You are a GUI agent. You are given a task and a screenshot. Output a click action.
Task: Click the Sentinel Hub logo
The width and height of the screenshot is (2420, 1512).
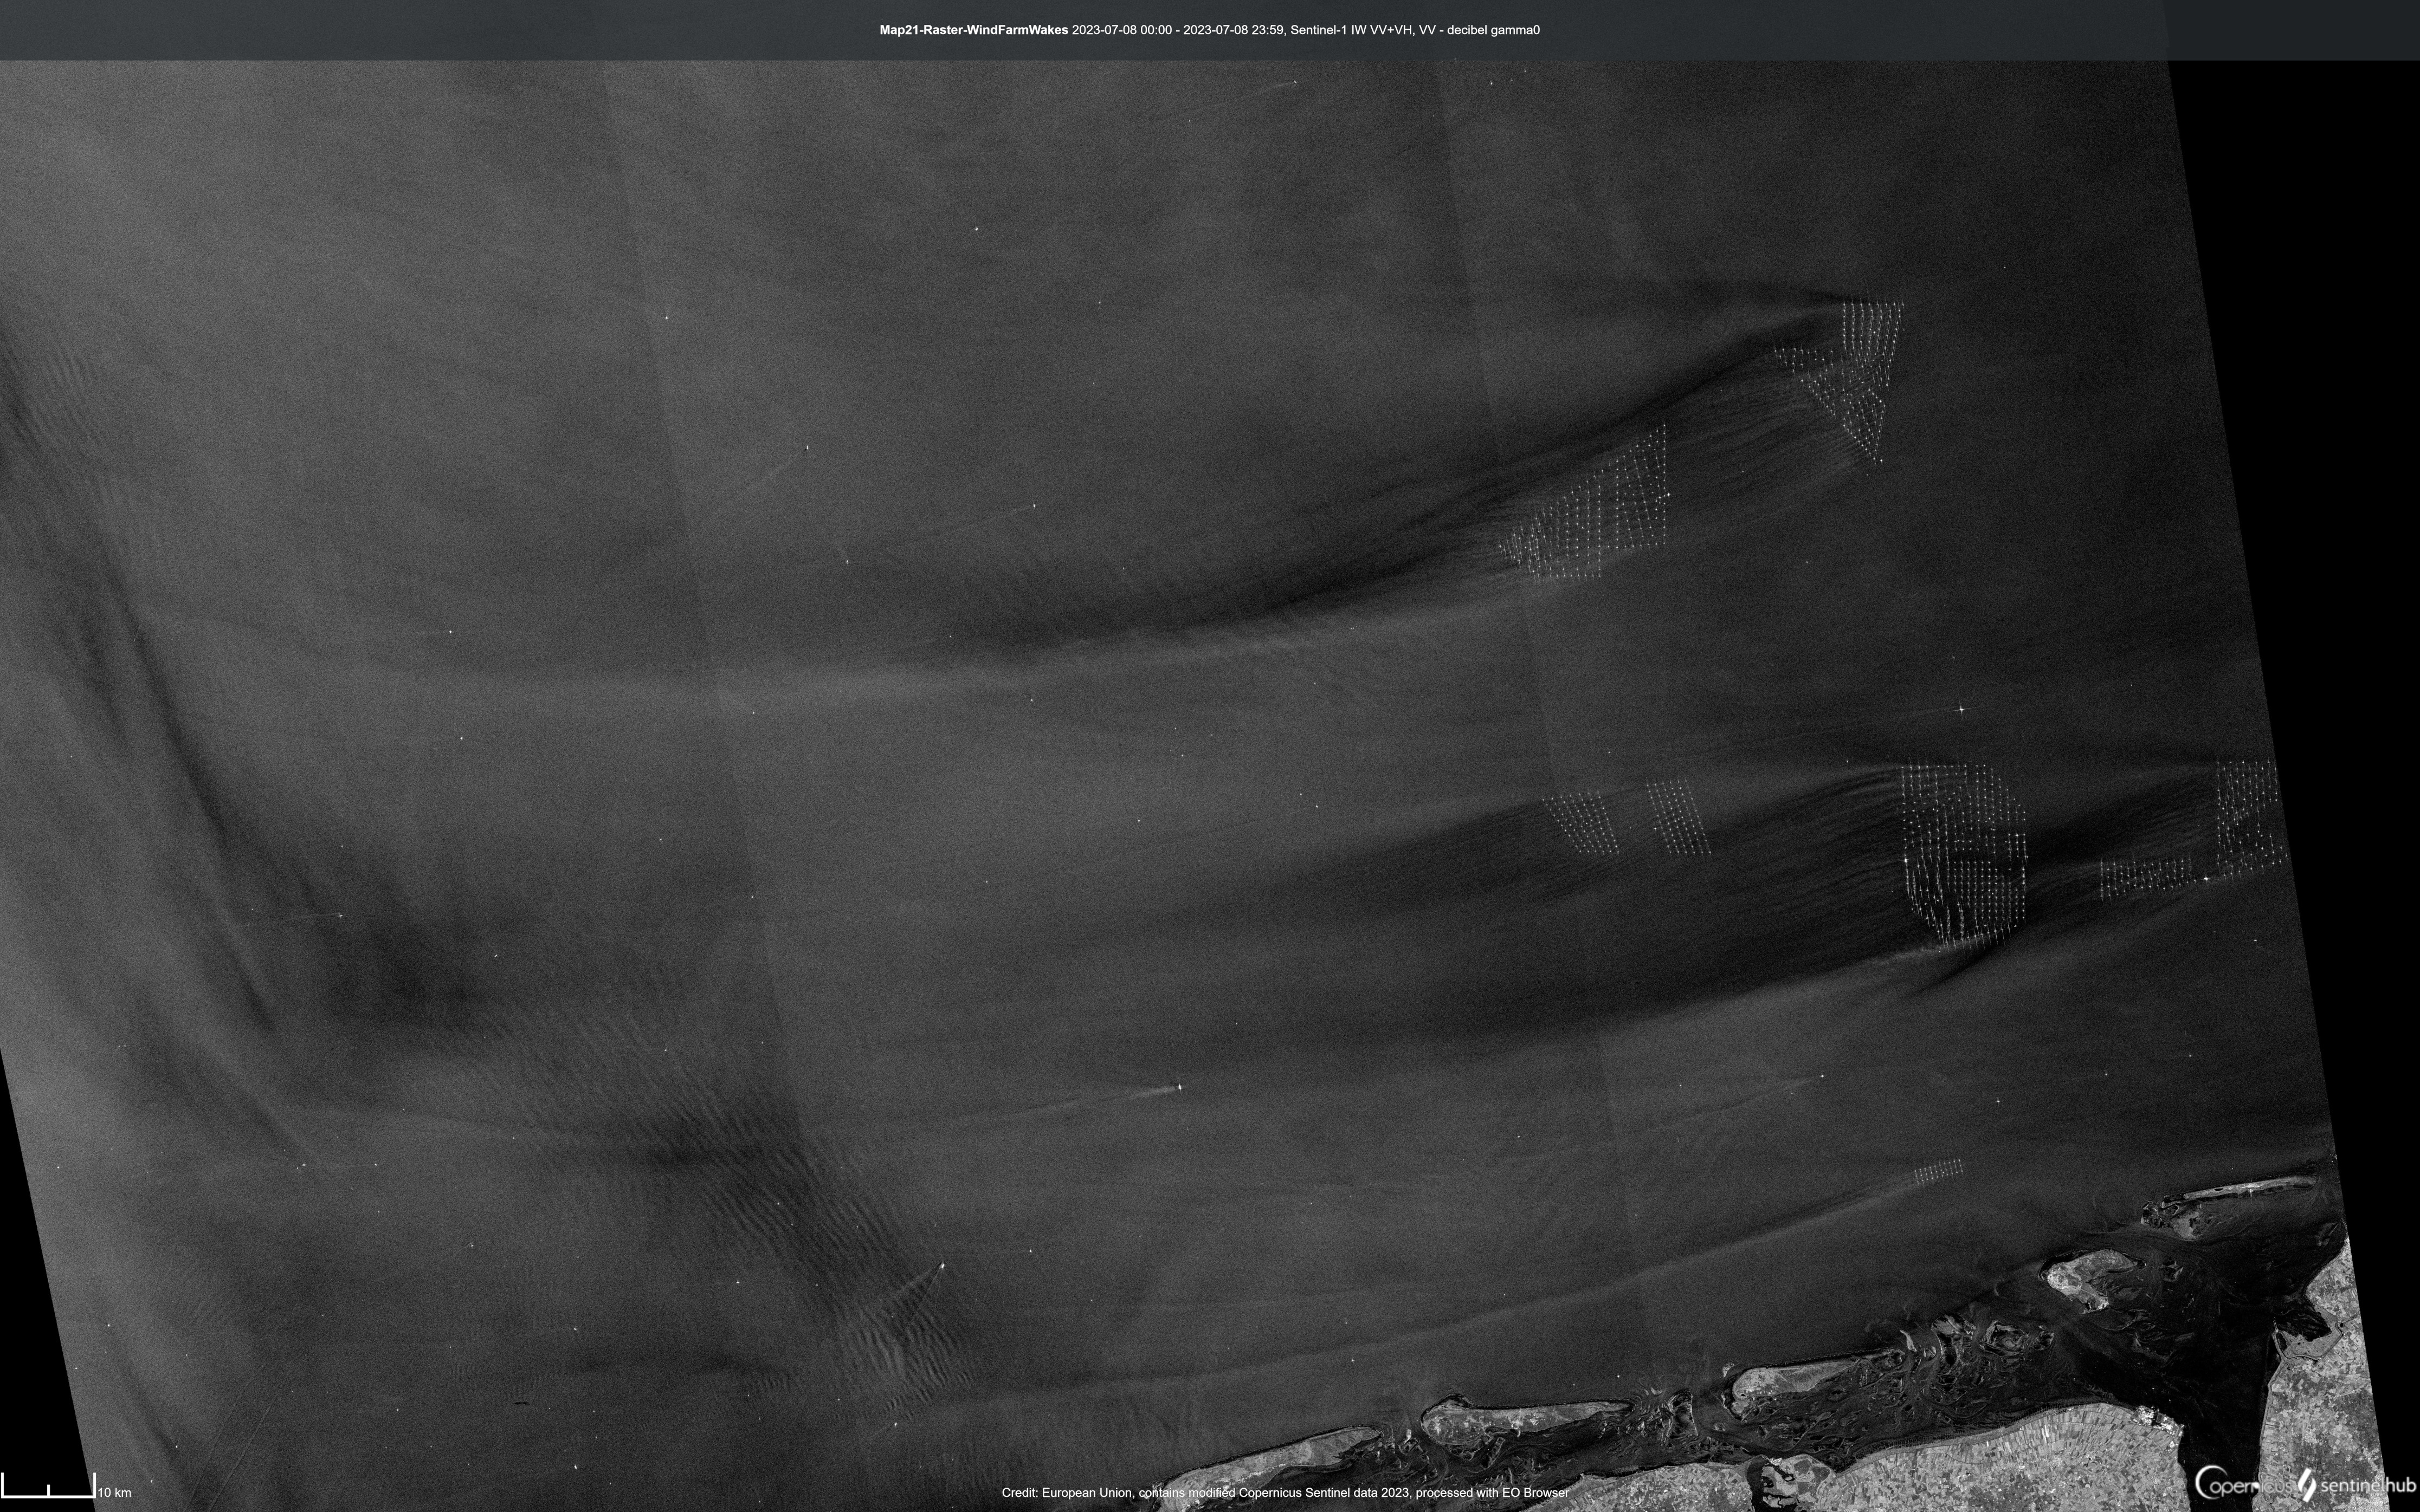[x=2357, y=1484]
